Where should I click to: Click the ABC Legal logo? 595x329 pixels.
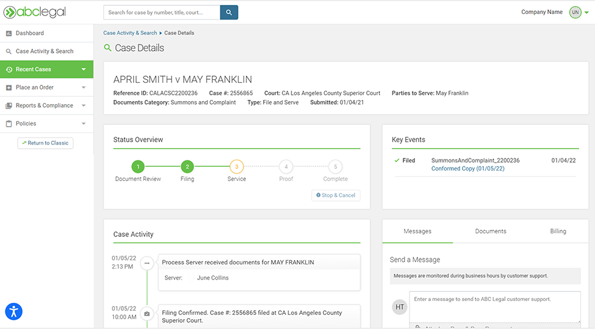pos(35,12)
